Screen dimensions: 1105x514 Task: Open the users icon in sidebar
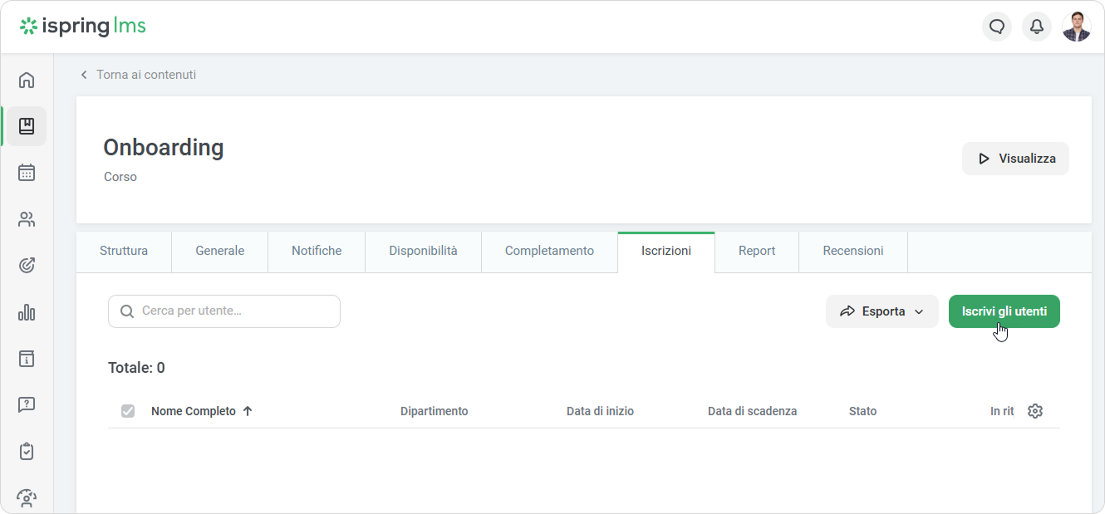pos(27,220)
